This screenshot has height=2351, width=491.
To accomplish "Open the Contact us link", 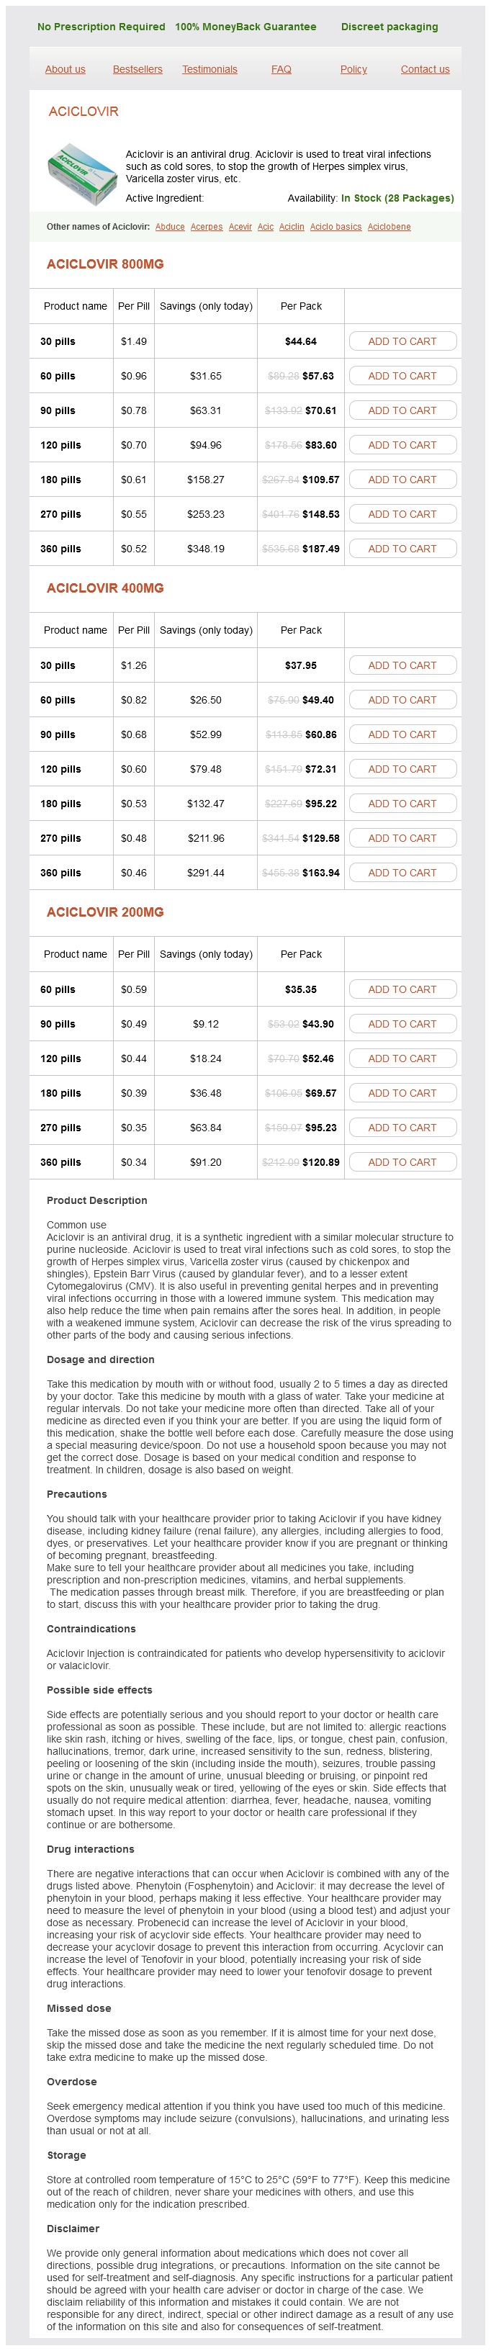I will tap(424, 69).
